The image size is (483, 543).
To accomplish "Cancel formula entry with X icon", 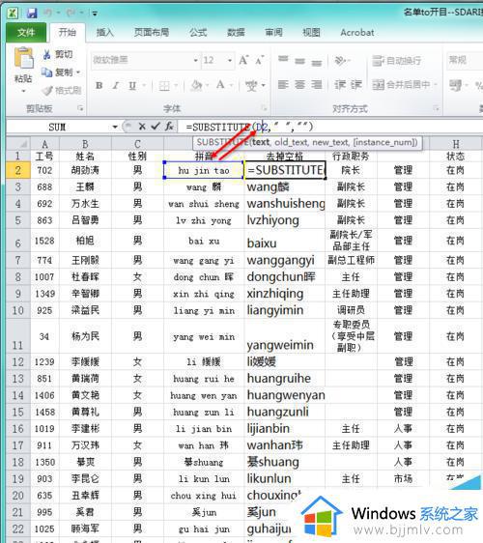I will pyautogui.click(x=142, y=127).
